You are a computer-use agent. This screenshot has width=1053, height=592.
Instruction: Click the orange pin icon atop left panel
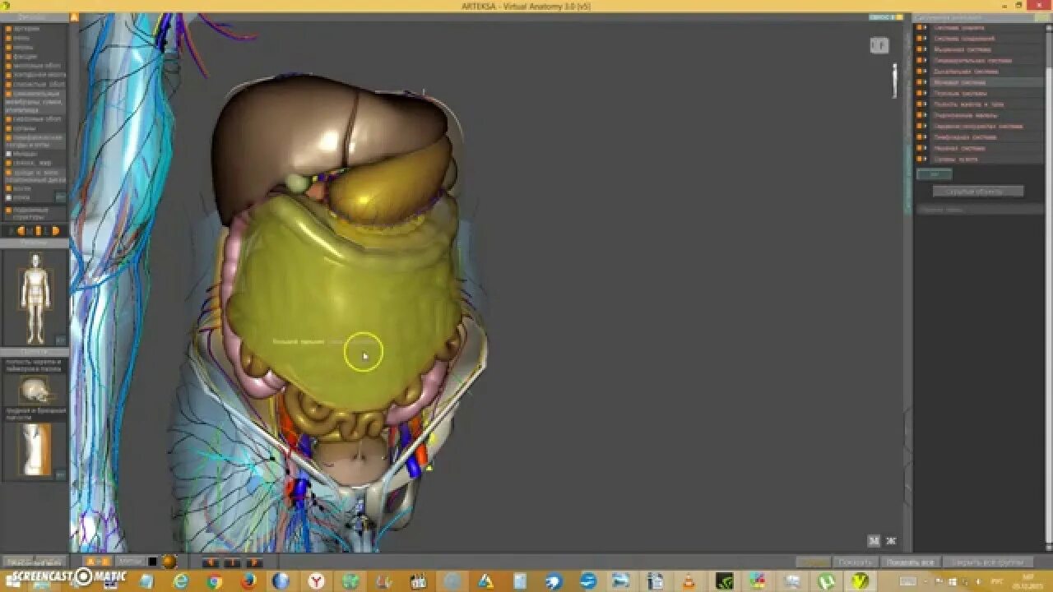[73, 16]
